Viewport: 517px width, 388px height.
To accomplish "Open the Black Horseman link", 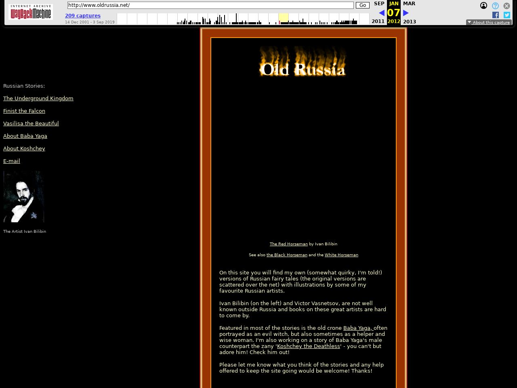I will point(287,255).
